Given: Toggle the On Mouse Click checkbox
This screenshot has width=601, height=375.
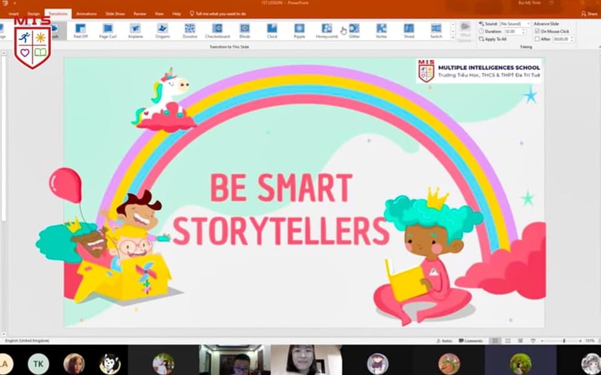Looking at the screenshot, I should pos(538,31).
